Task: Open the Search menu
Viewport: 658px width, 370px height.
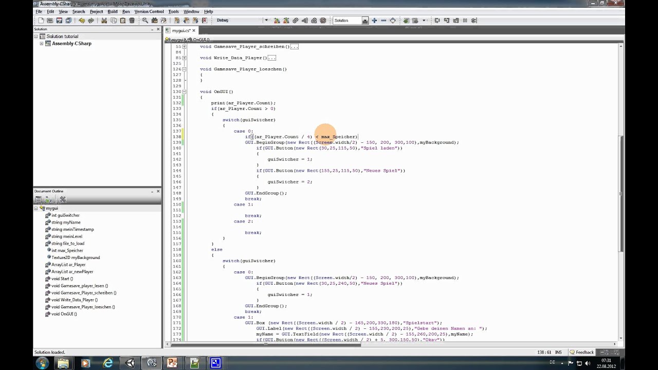Action: point(79,11)
